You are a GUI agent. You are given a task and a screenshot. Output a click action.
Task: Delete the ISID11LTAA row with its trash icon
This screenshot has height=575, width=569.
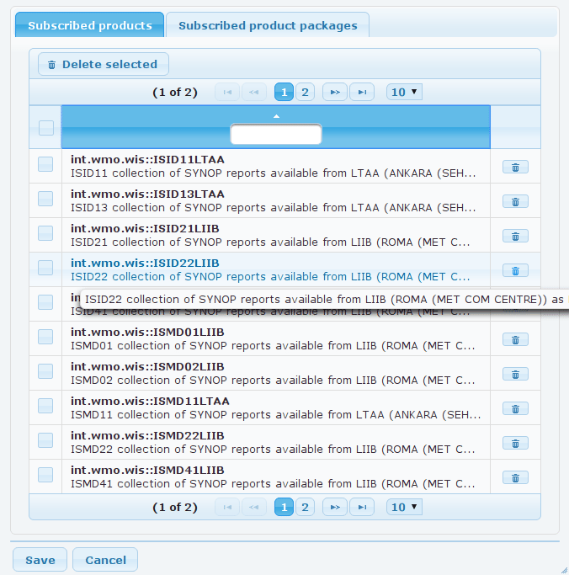[515, 168]
